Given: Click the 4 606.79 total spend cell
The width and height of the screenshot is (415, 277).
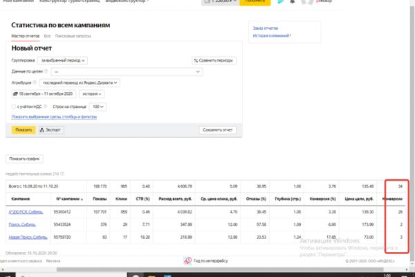Looking at the screenshot, I should coord(185,186).
